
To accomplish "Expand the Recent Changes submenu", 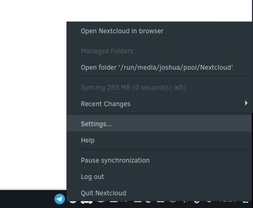I will [x=160, y=104].
